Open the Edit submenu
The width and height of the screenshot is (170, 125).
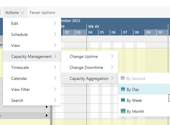pyautogui.click(x=32, y=23)
